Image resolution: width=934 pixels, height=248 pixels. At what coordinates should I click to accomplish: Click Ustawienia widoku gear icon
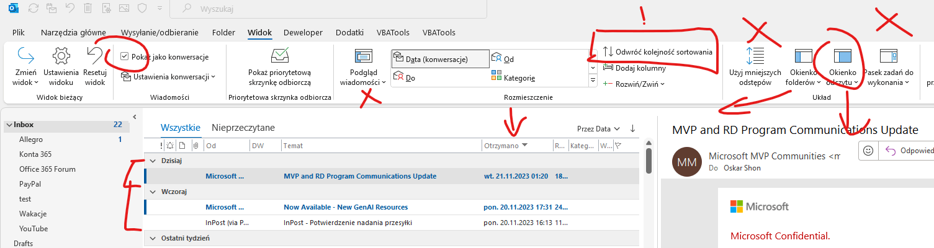pos(61,67)
